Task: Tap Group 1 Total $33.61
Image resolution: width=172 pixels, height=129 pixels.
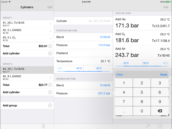Action: pyautogui.click(x=27, y=46)
